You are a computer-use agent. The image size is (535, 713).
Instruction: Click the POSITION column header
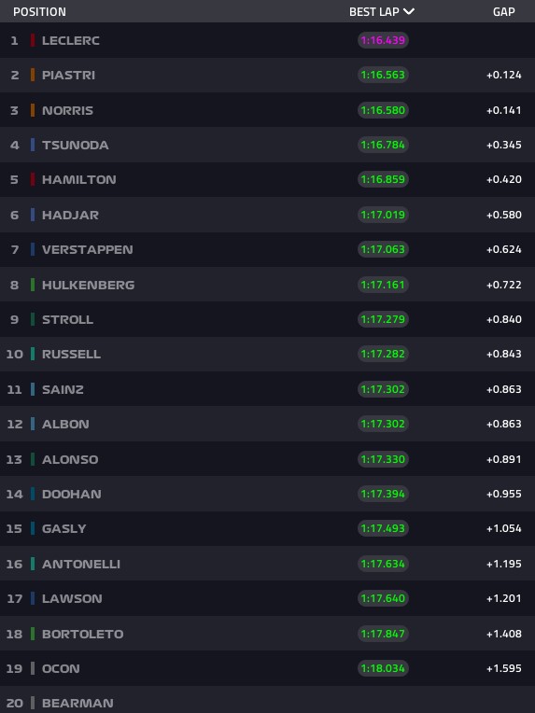39,12
